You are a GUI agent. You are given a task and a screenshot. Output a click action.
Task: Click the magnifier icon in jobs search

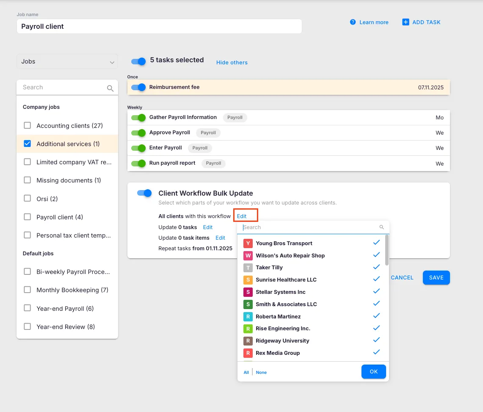pyautogui.click(x=110, y=88)
